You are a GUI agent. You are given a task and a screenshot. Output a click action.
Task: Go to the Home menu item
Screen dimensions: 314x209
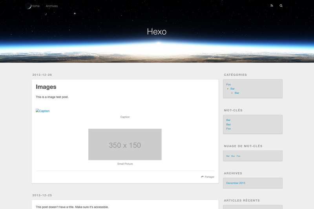[x=35, y=6]
